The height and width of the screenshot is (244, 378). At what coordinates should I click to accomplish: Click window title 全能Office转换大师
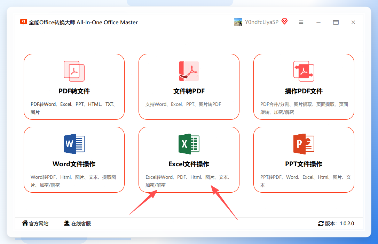83,22
